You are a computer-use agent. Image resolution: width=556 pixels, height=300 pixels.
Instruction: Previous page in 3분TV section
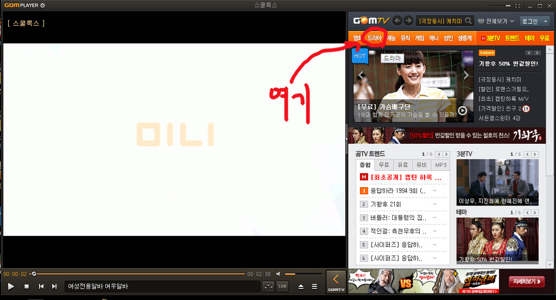point(527,155)
